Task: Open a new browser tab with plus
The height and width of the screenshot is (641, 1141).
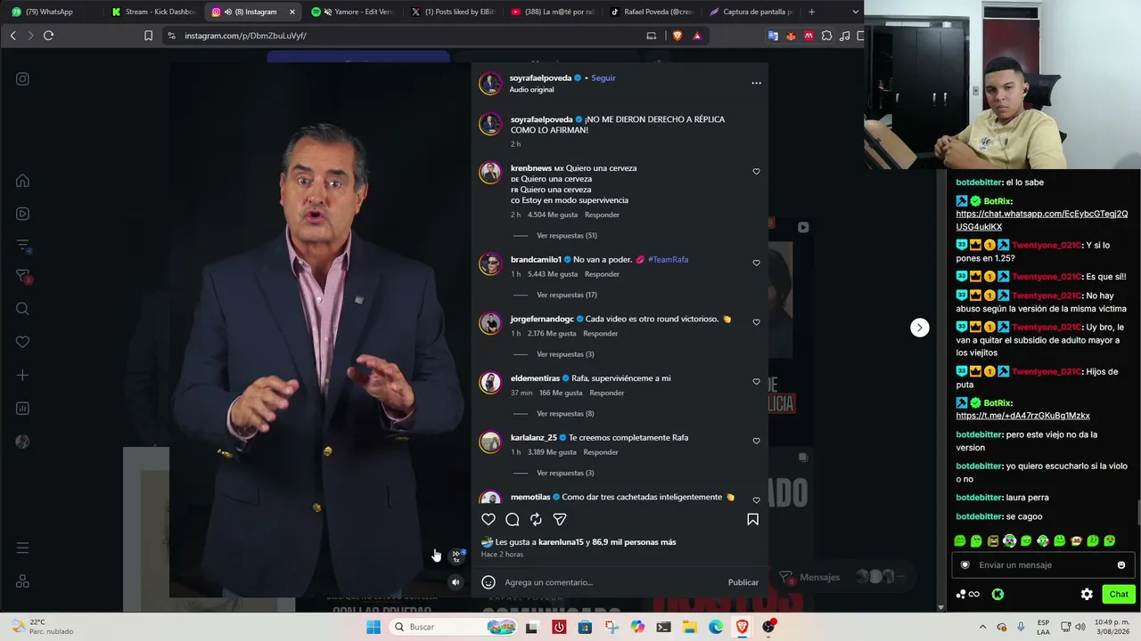Action: point(811,12)
